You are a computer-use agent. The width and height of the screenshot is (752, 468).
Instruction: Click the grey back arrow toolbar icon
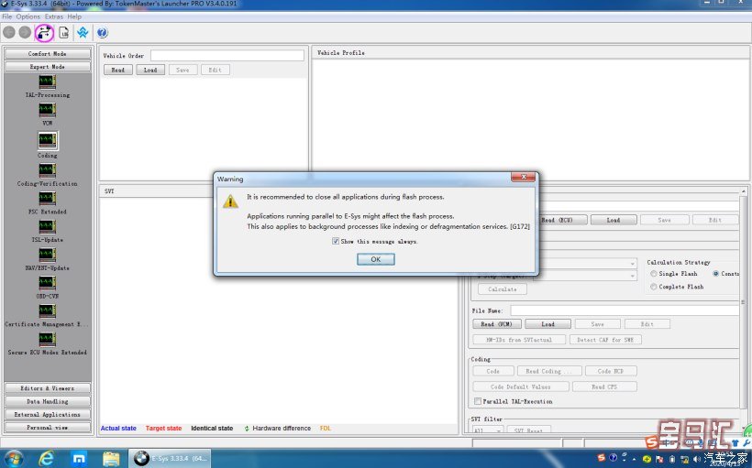click(9, 33)
